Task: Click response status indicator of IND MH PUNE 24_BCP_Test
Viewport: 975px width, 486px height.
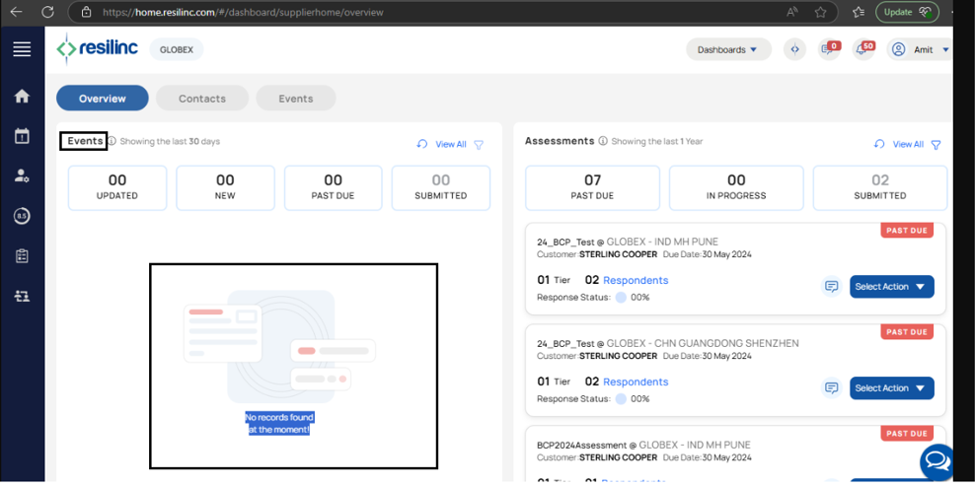Action: [621, 297]
